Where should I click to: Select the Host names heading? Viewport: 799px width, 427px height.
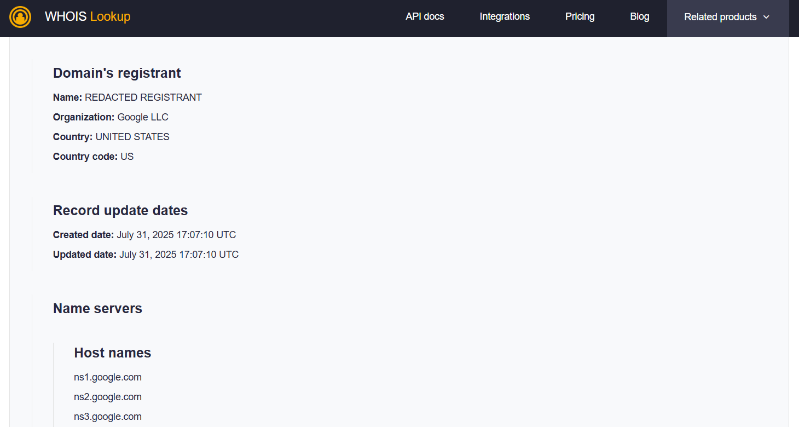coord(113,353)
